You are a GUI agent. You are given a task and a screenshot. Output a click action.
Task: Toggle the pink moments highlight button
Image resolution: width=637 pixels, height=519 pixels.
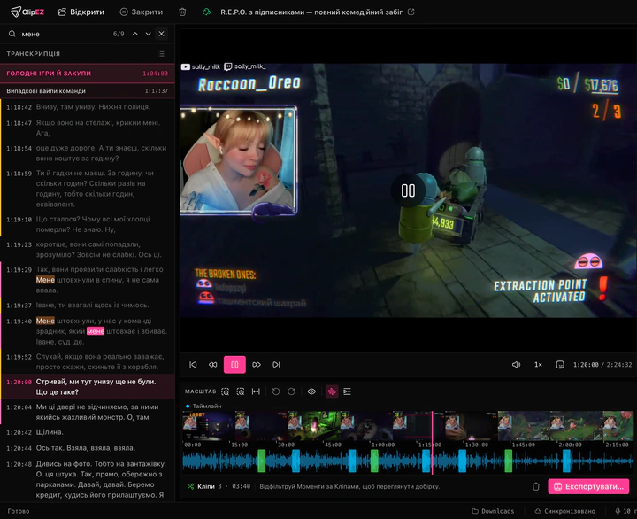pyautogui.click(x=332, y=391)
